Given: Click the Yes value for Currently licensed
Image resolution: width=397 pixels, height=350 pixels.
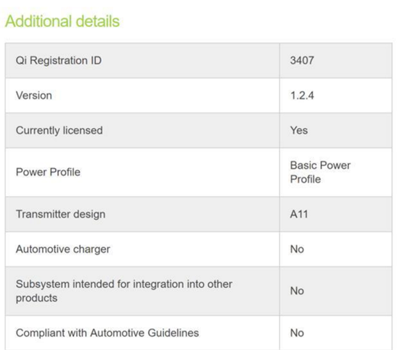Looking at the screenshot, I should (299, 130).
